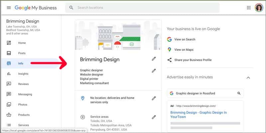Click the ad preview search magnifier
This screenshot has width=266, height=133.
point(239,93)
